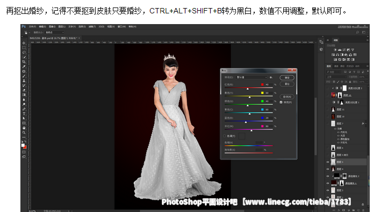
Task: Hide layer 图层 5 via eye icon
Action: pos(328,162)
